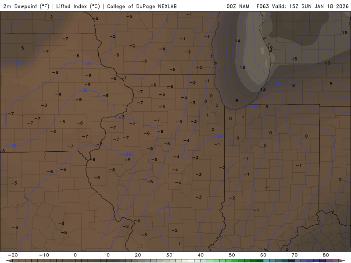
Task: Click the '60' tick label on the color bar
Action: (263, 255)
